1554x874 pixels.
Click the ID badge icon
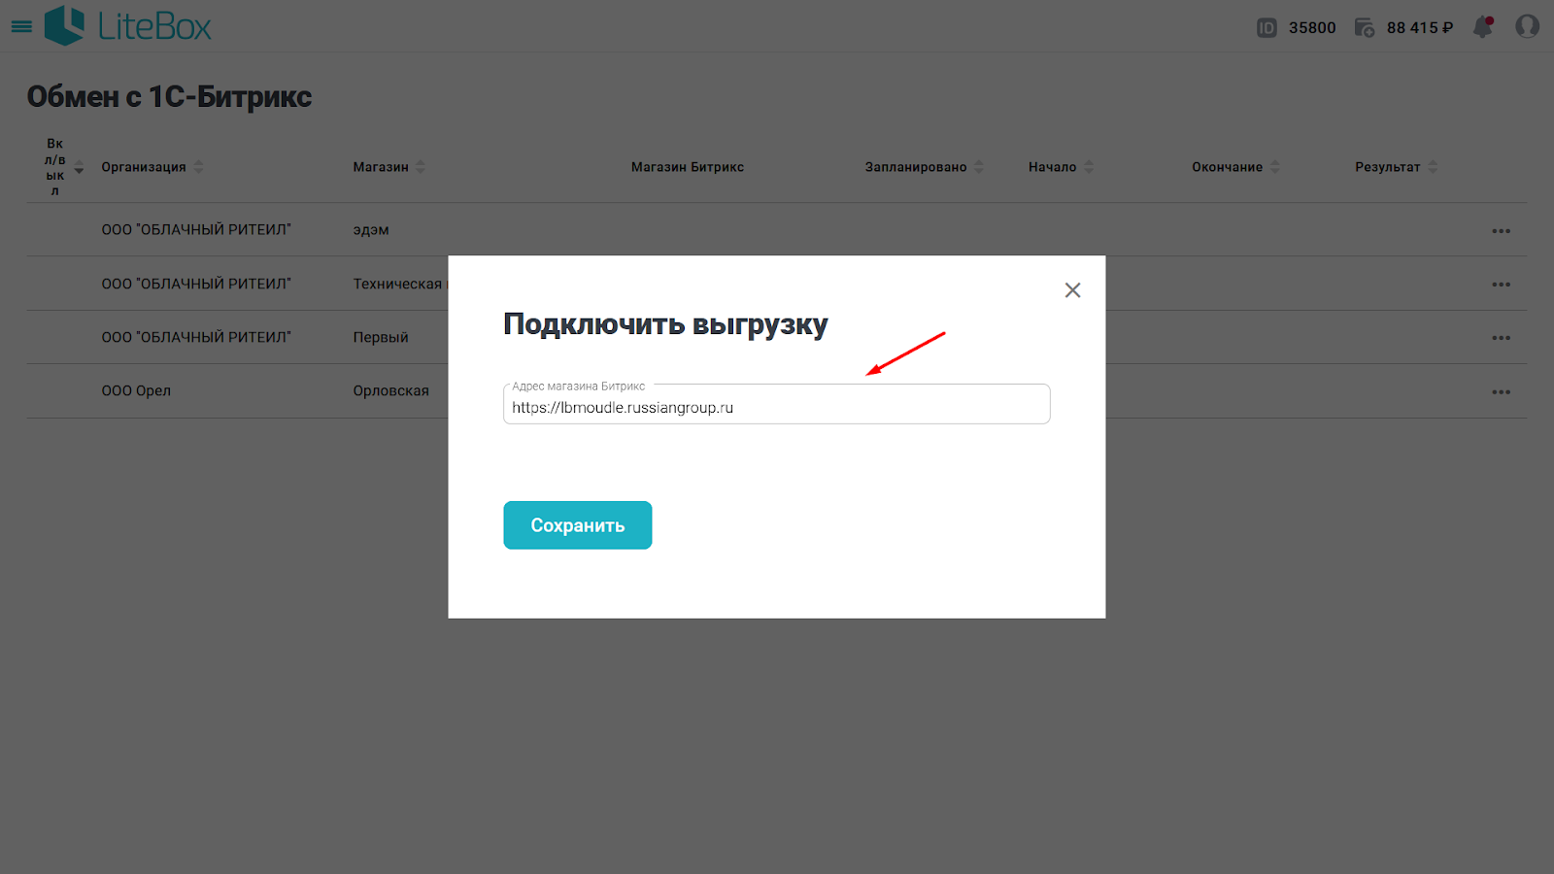click(x=1267, y=28)
